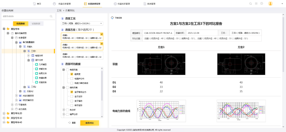Image resolution: width=286 pixels, height=132 pixels.
Task: Click the 首页 home icon
Action: (x=34, y=4)
